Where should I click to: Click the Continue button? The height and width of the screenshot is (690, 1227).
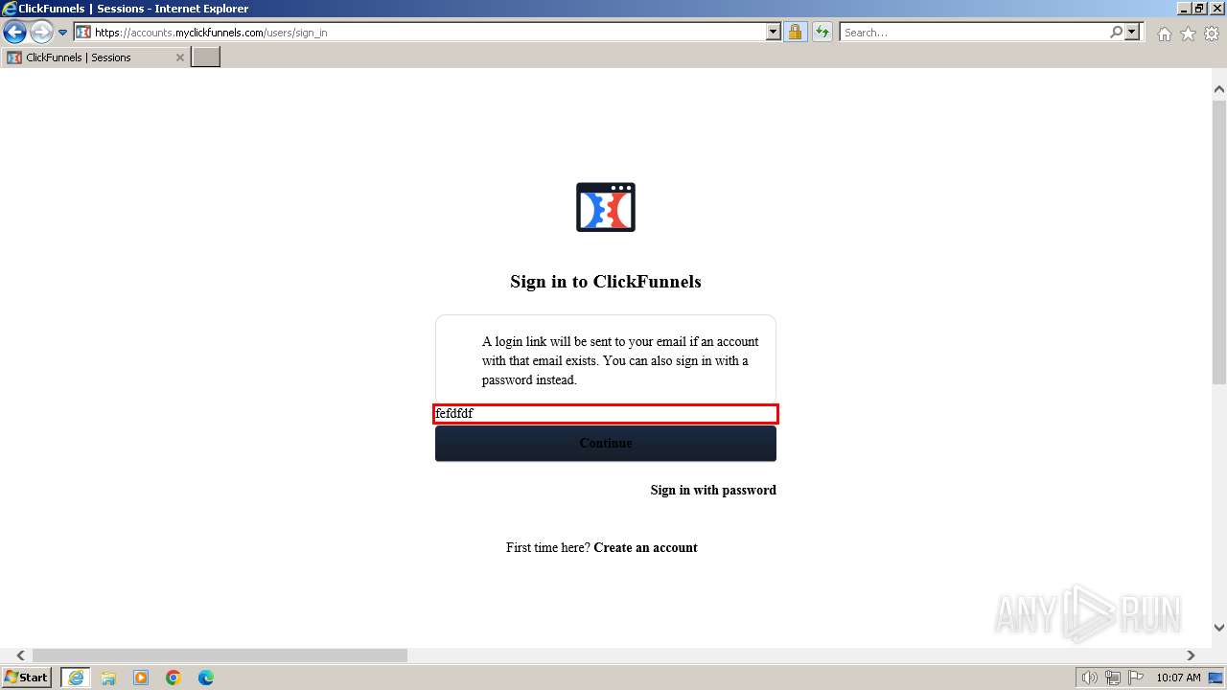tap(606, 444)
